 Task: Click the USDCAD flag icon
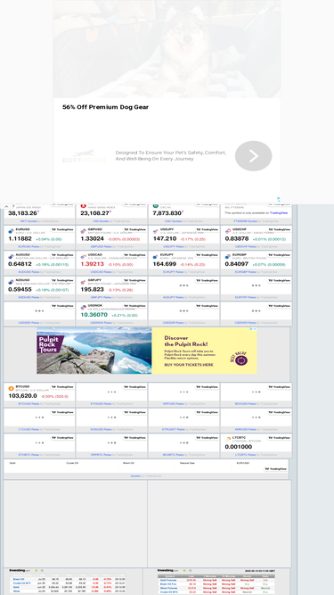click(x=84, y=256)
